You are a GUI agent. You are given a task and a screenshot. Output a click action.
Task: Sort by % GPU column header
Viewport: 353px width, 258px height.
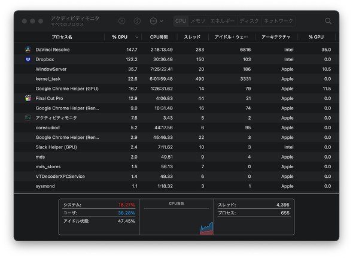(x=316, y=37)
